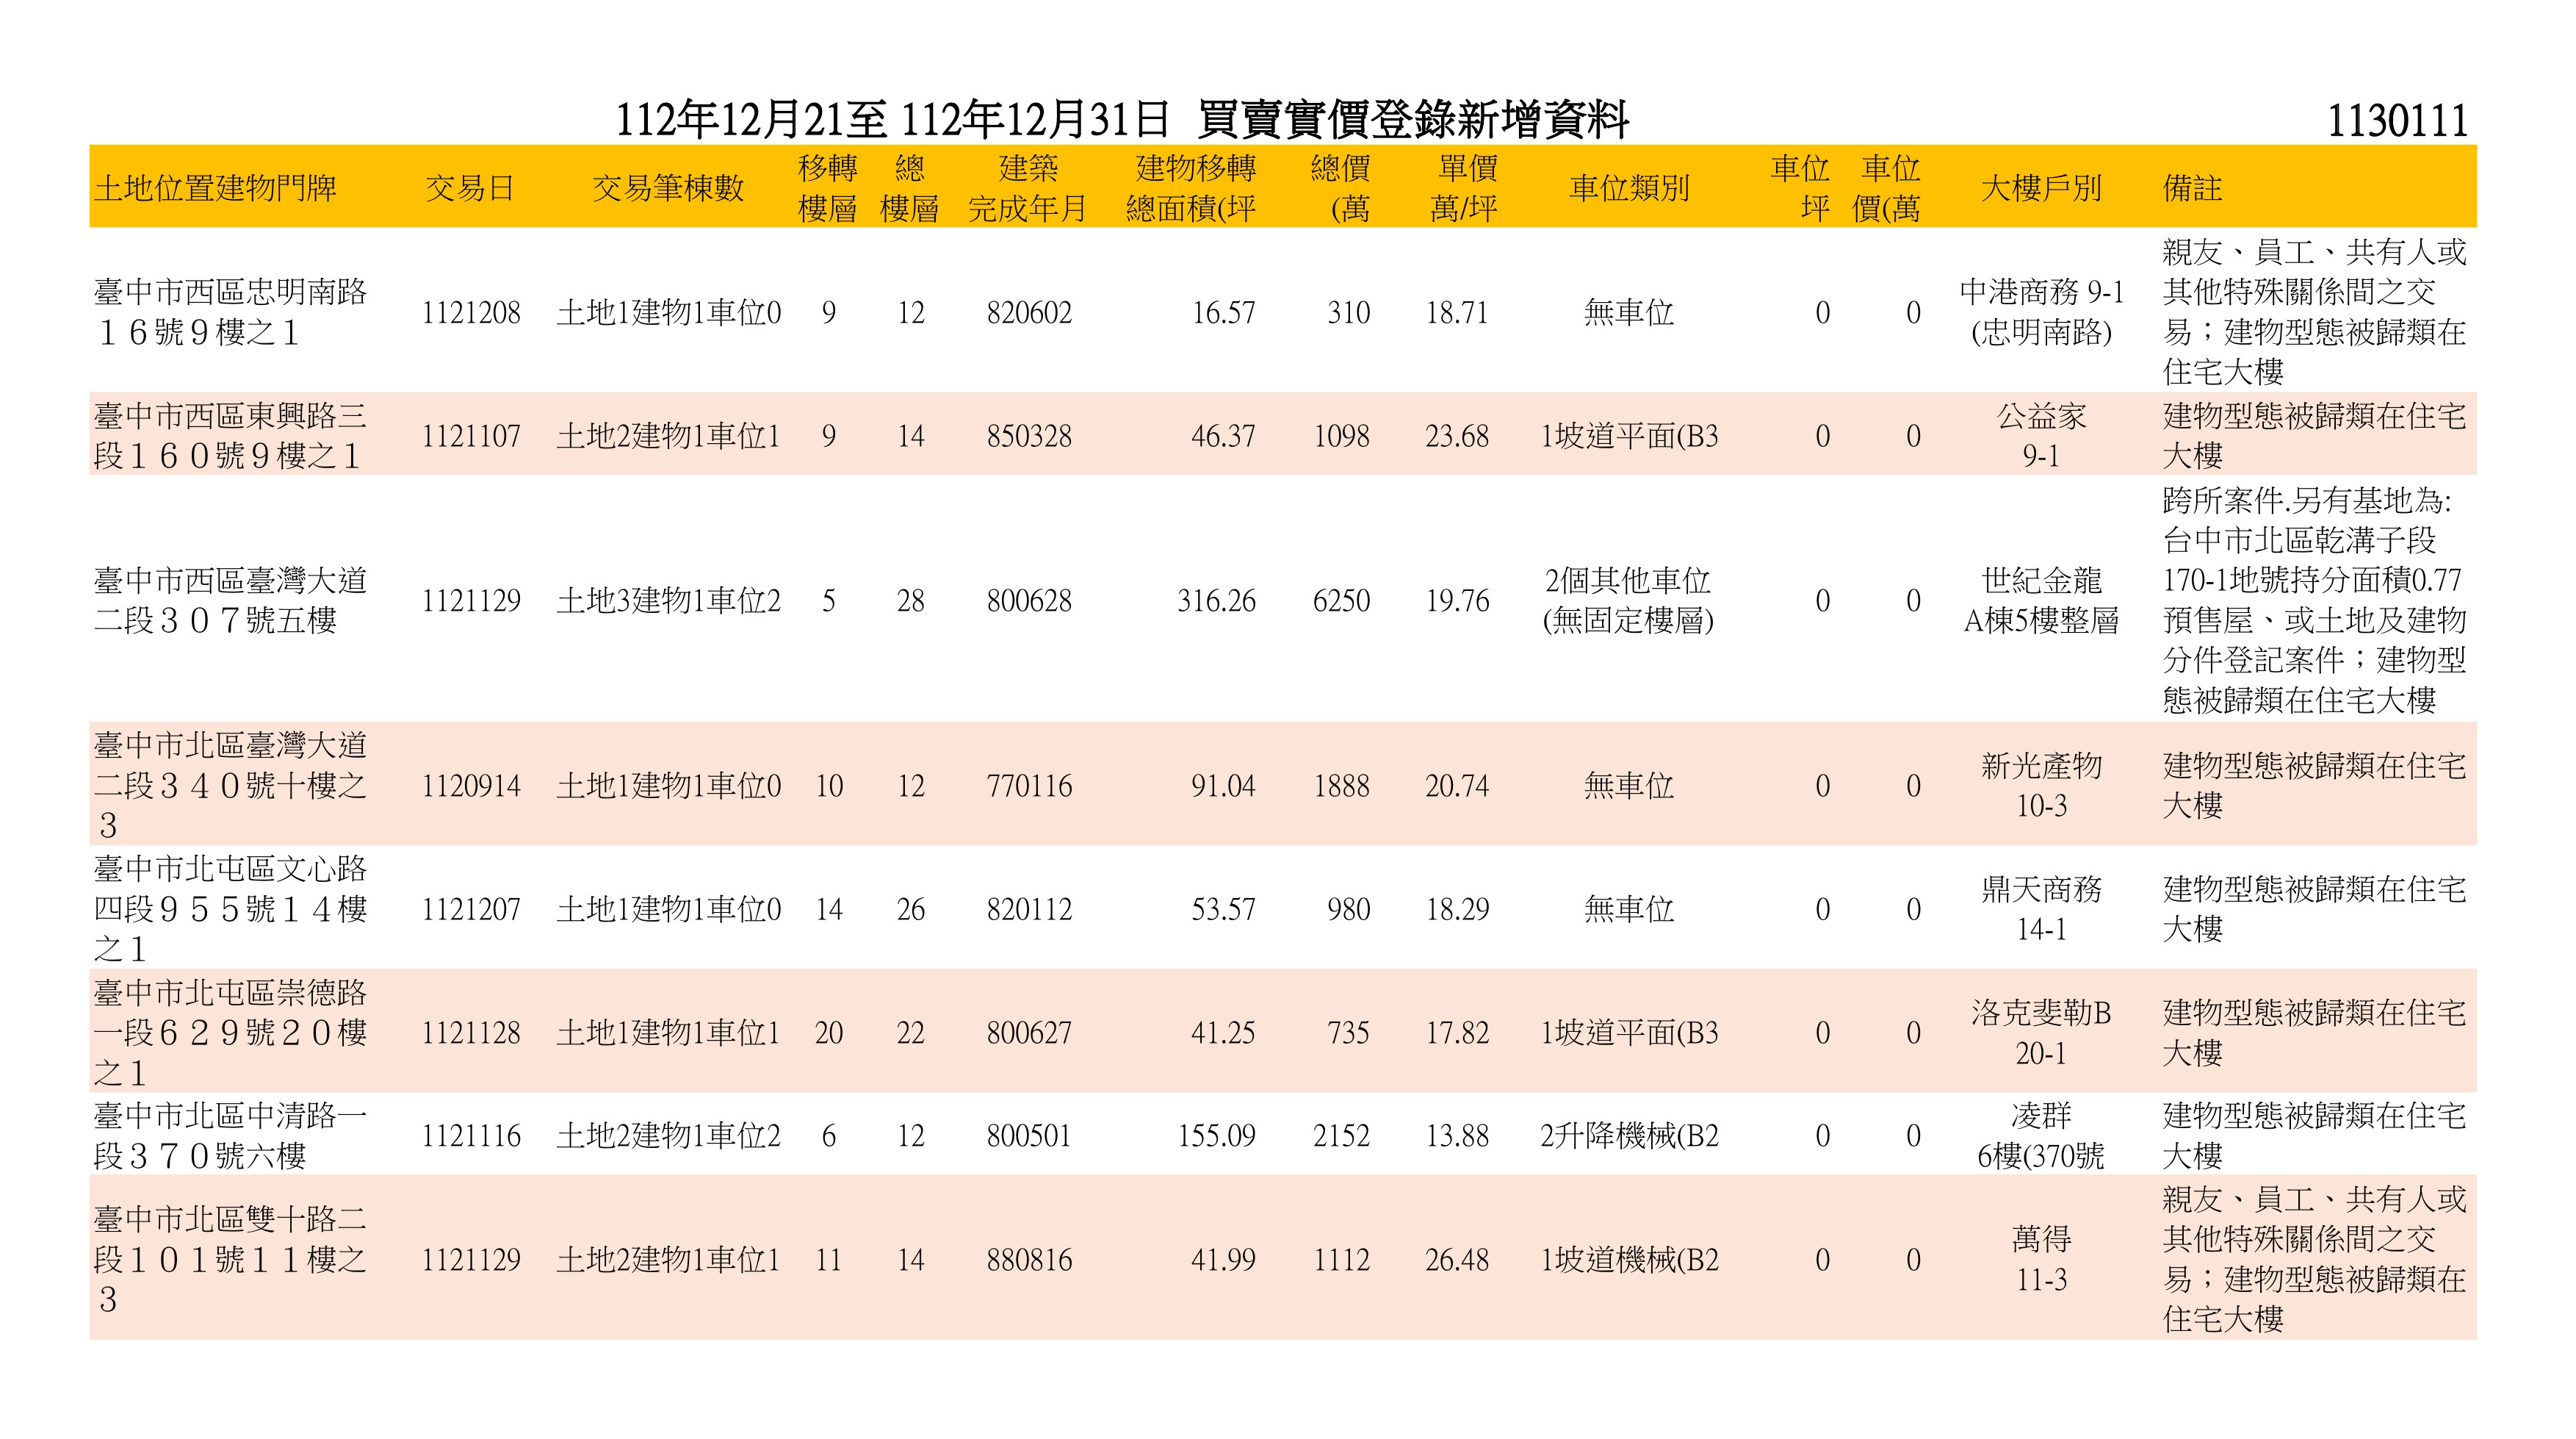Viewport: 2576px width, 1439px height.
Task: Click the total price 6250
Action: click(1341, 601)
